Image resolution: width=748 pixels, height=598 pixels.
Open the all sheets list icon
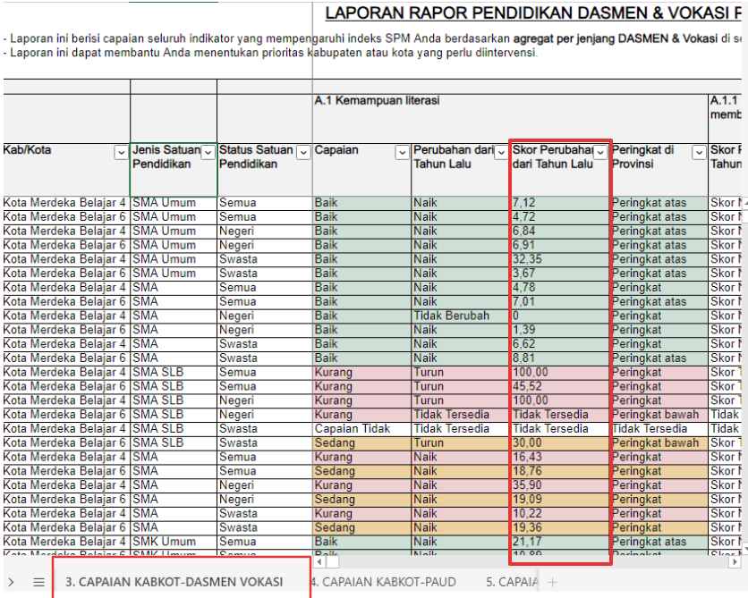coord(39,582)
